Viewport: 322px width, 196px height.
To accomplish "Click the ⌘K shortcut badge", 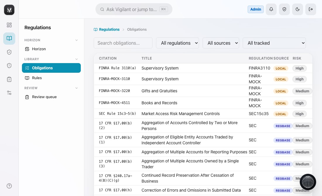I will point(163,9).
